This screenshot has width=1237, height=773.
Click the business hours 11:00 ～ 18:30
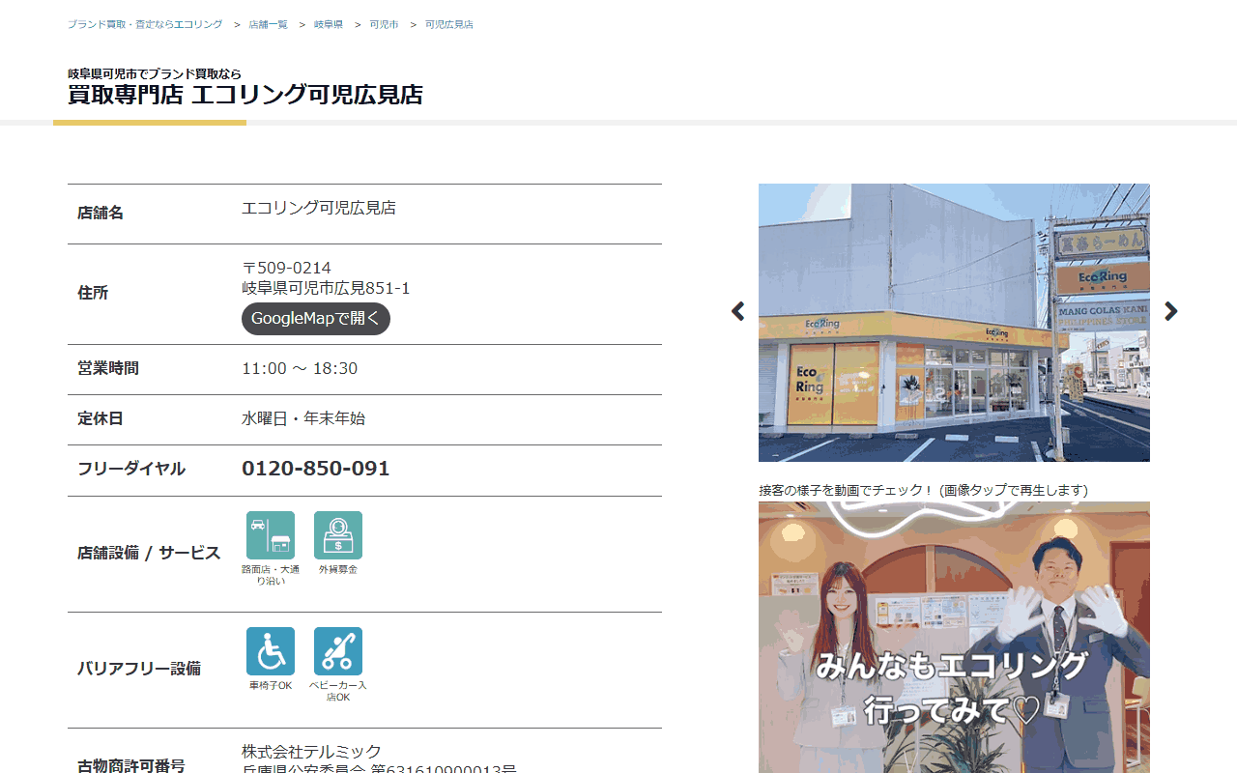[300, 368]
